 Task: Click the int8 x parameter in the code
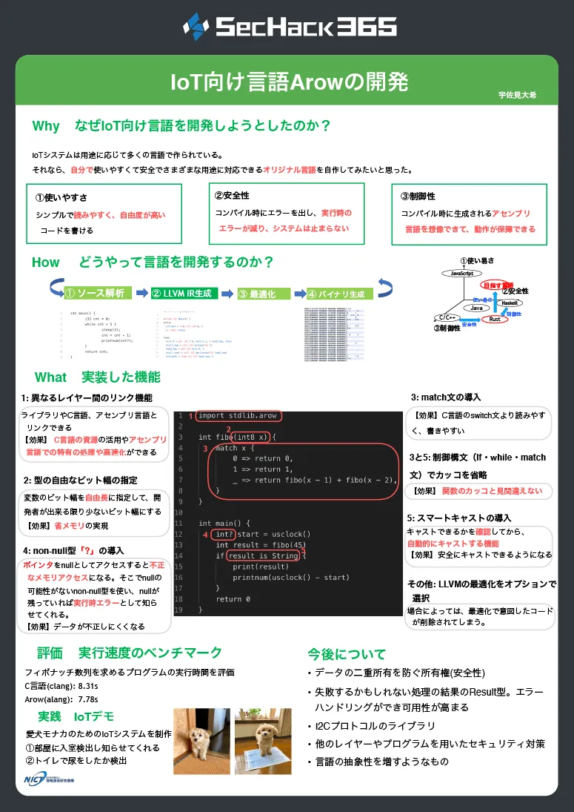[251, 437]
